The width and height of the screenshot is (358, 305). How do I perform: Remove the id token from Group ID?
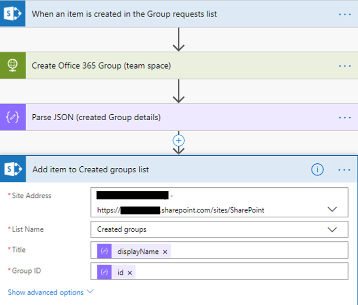point(129,273)
